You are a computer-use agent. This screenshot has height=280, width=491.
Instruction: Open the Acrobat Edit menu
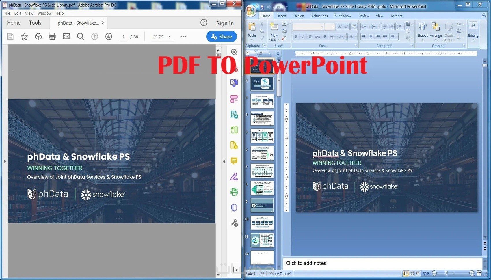(x=18, y=13)
